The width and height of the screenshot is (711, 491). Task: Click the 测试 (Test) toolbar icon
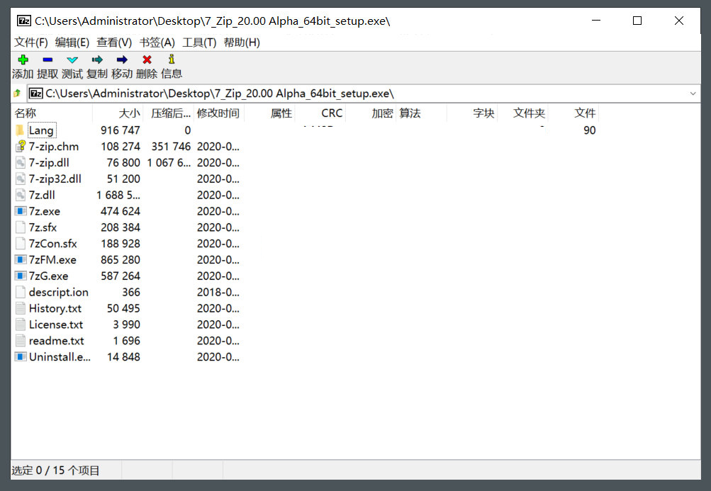[72, 60]
